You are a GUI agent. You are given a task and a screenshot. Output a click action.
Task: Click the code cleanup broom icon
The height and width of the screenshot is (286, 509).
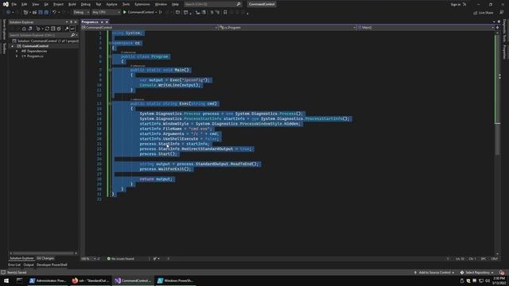pyautogui.click(x=155, y=259)
